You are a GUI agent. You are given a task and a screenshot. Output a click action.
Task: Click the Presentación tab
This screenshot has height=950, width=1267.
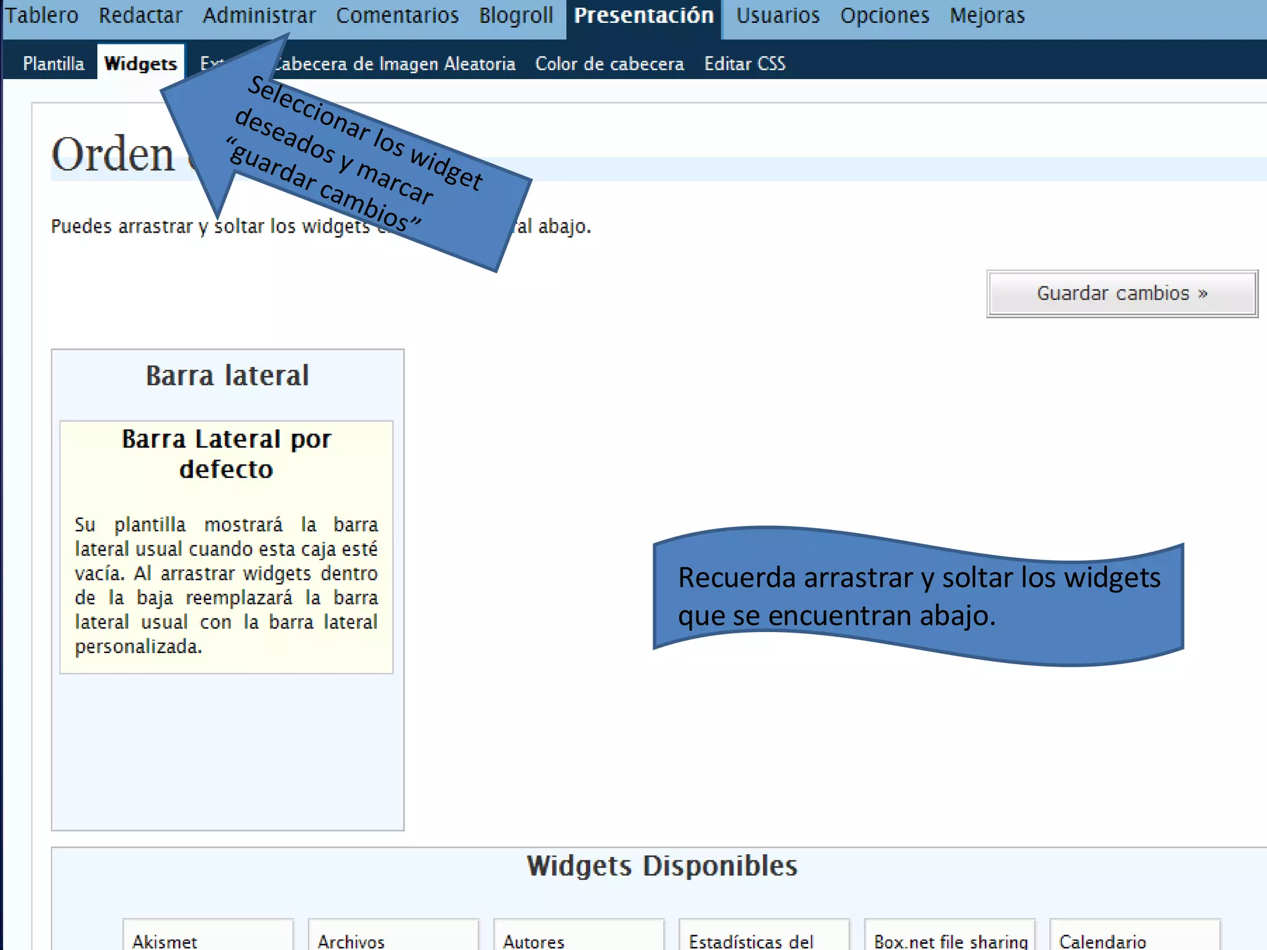click(643, 15)
